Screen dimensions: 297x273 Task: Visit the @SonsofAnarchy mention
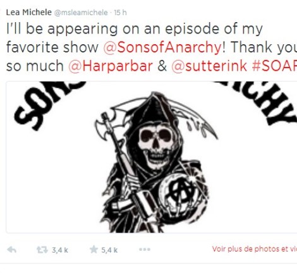[x=162, y=47]
